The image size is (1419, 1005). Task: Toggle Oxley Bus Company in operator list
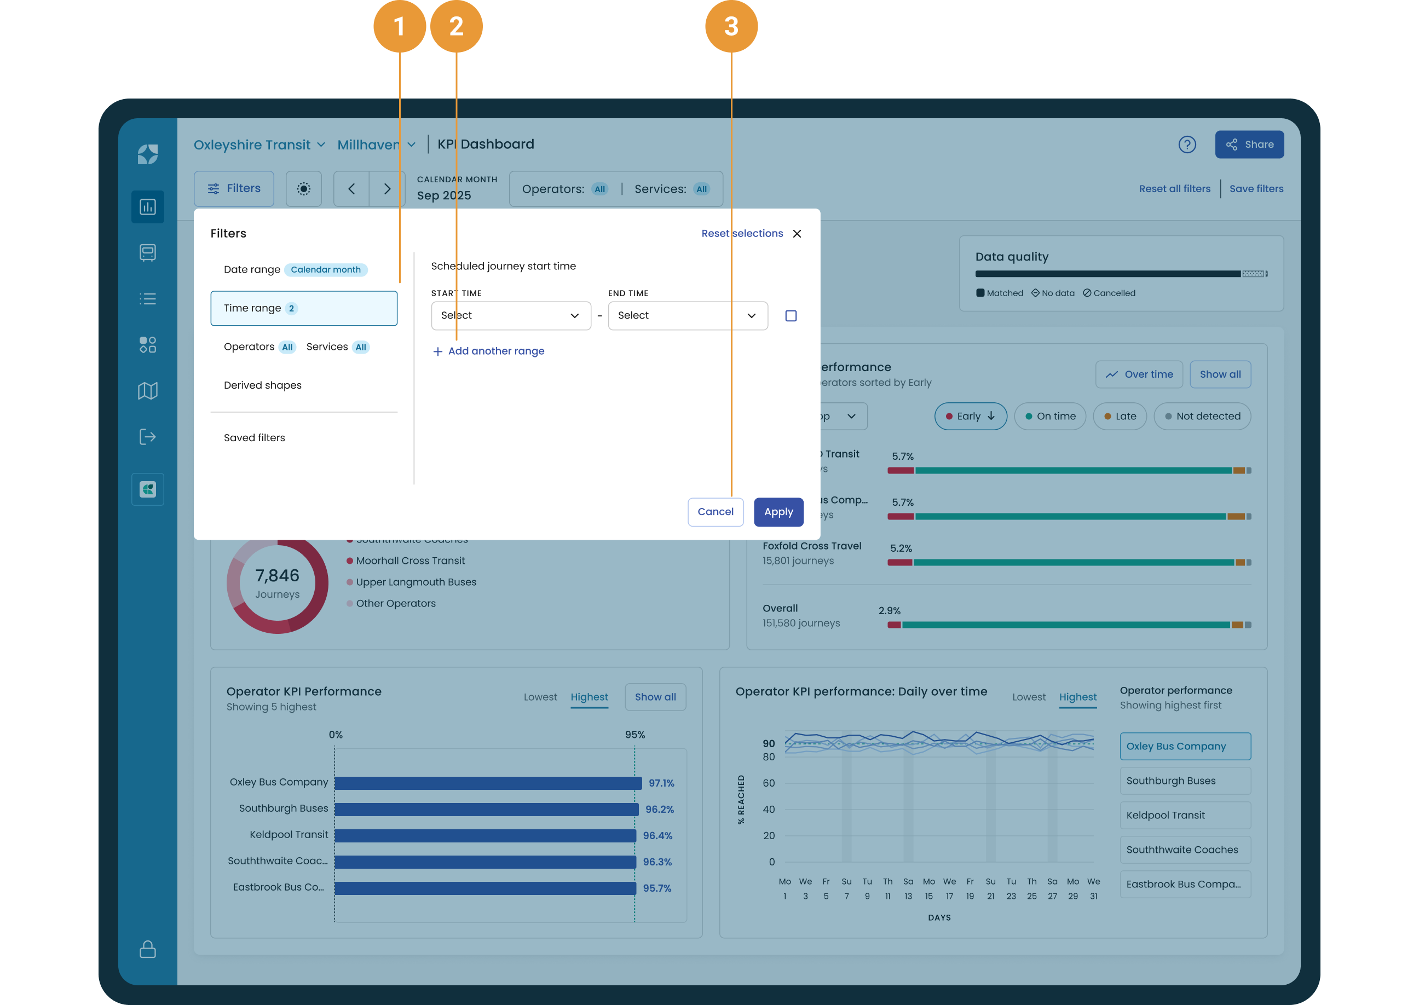(1185, 746)
